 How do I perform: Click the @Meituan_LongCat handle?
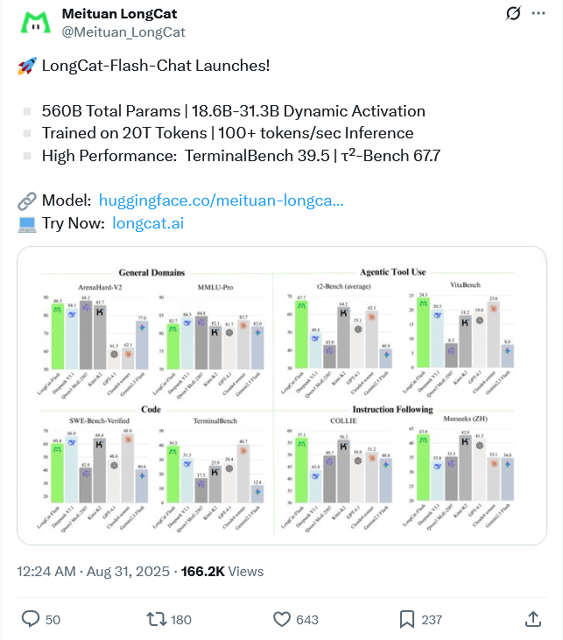[x=123, y=32]
